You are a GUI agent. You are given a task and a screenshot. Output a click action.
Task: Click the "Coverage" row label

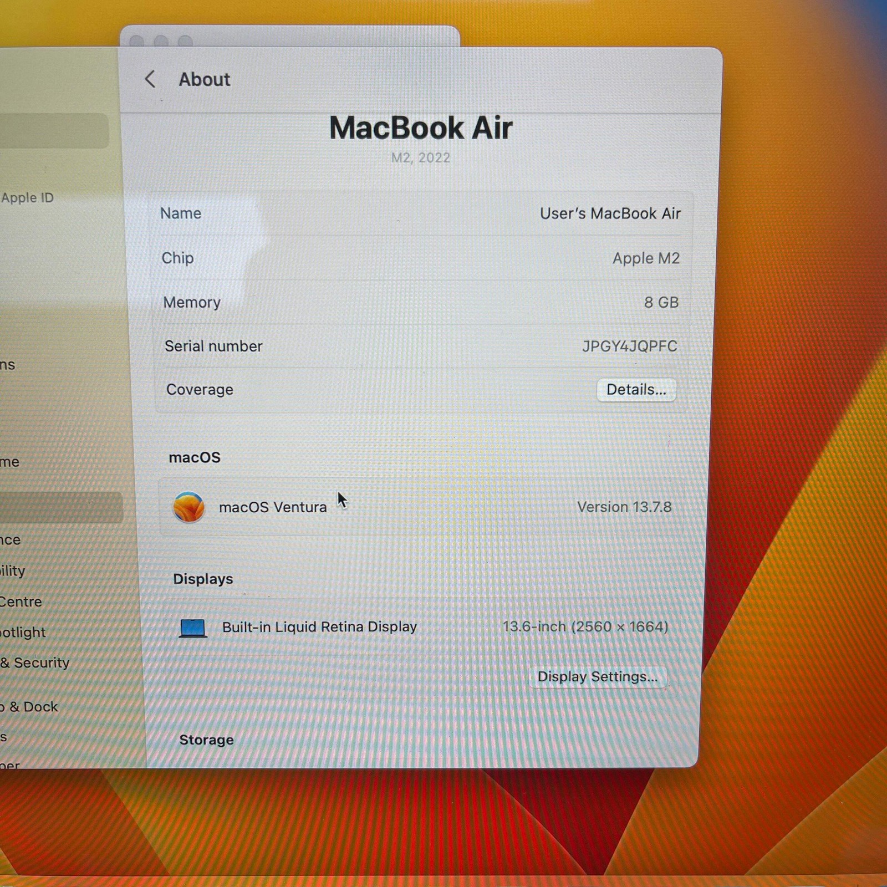pyautogui.click(x=200, y=390)
